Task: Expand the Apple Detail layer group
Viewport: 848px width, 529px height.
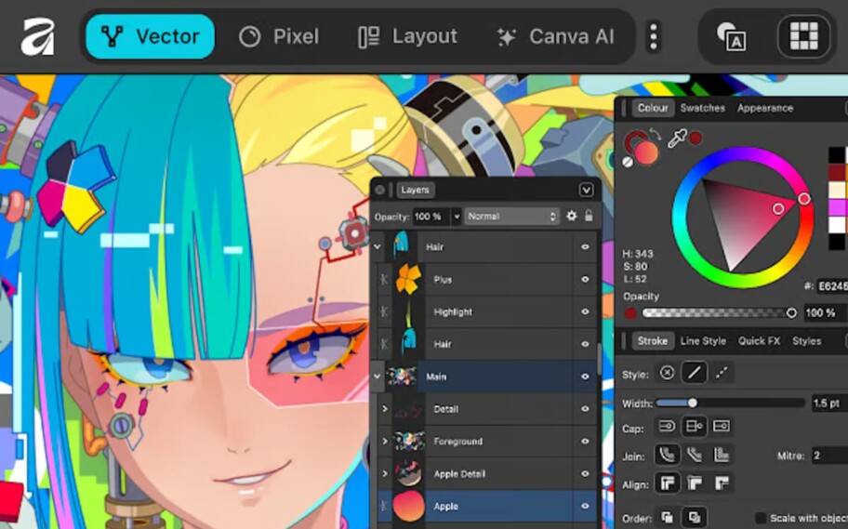Action: point(385,474)
